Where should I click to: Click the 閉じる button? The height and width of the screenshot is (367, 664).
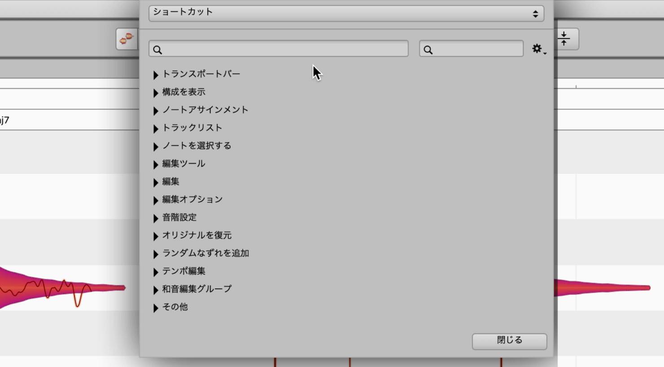(x=509, y=341)
